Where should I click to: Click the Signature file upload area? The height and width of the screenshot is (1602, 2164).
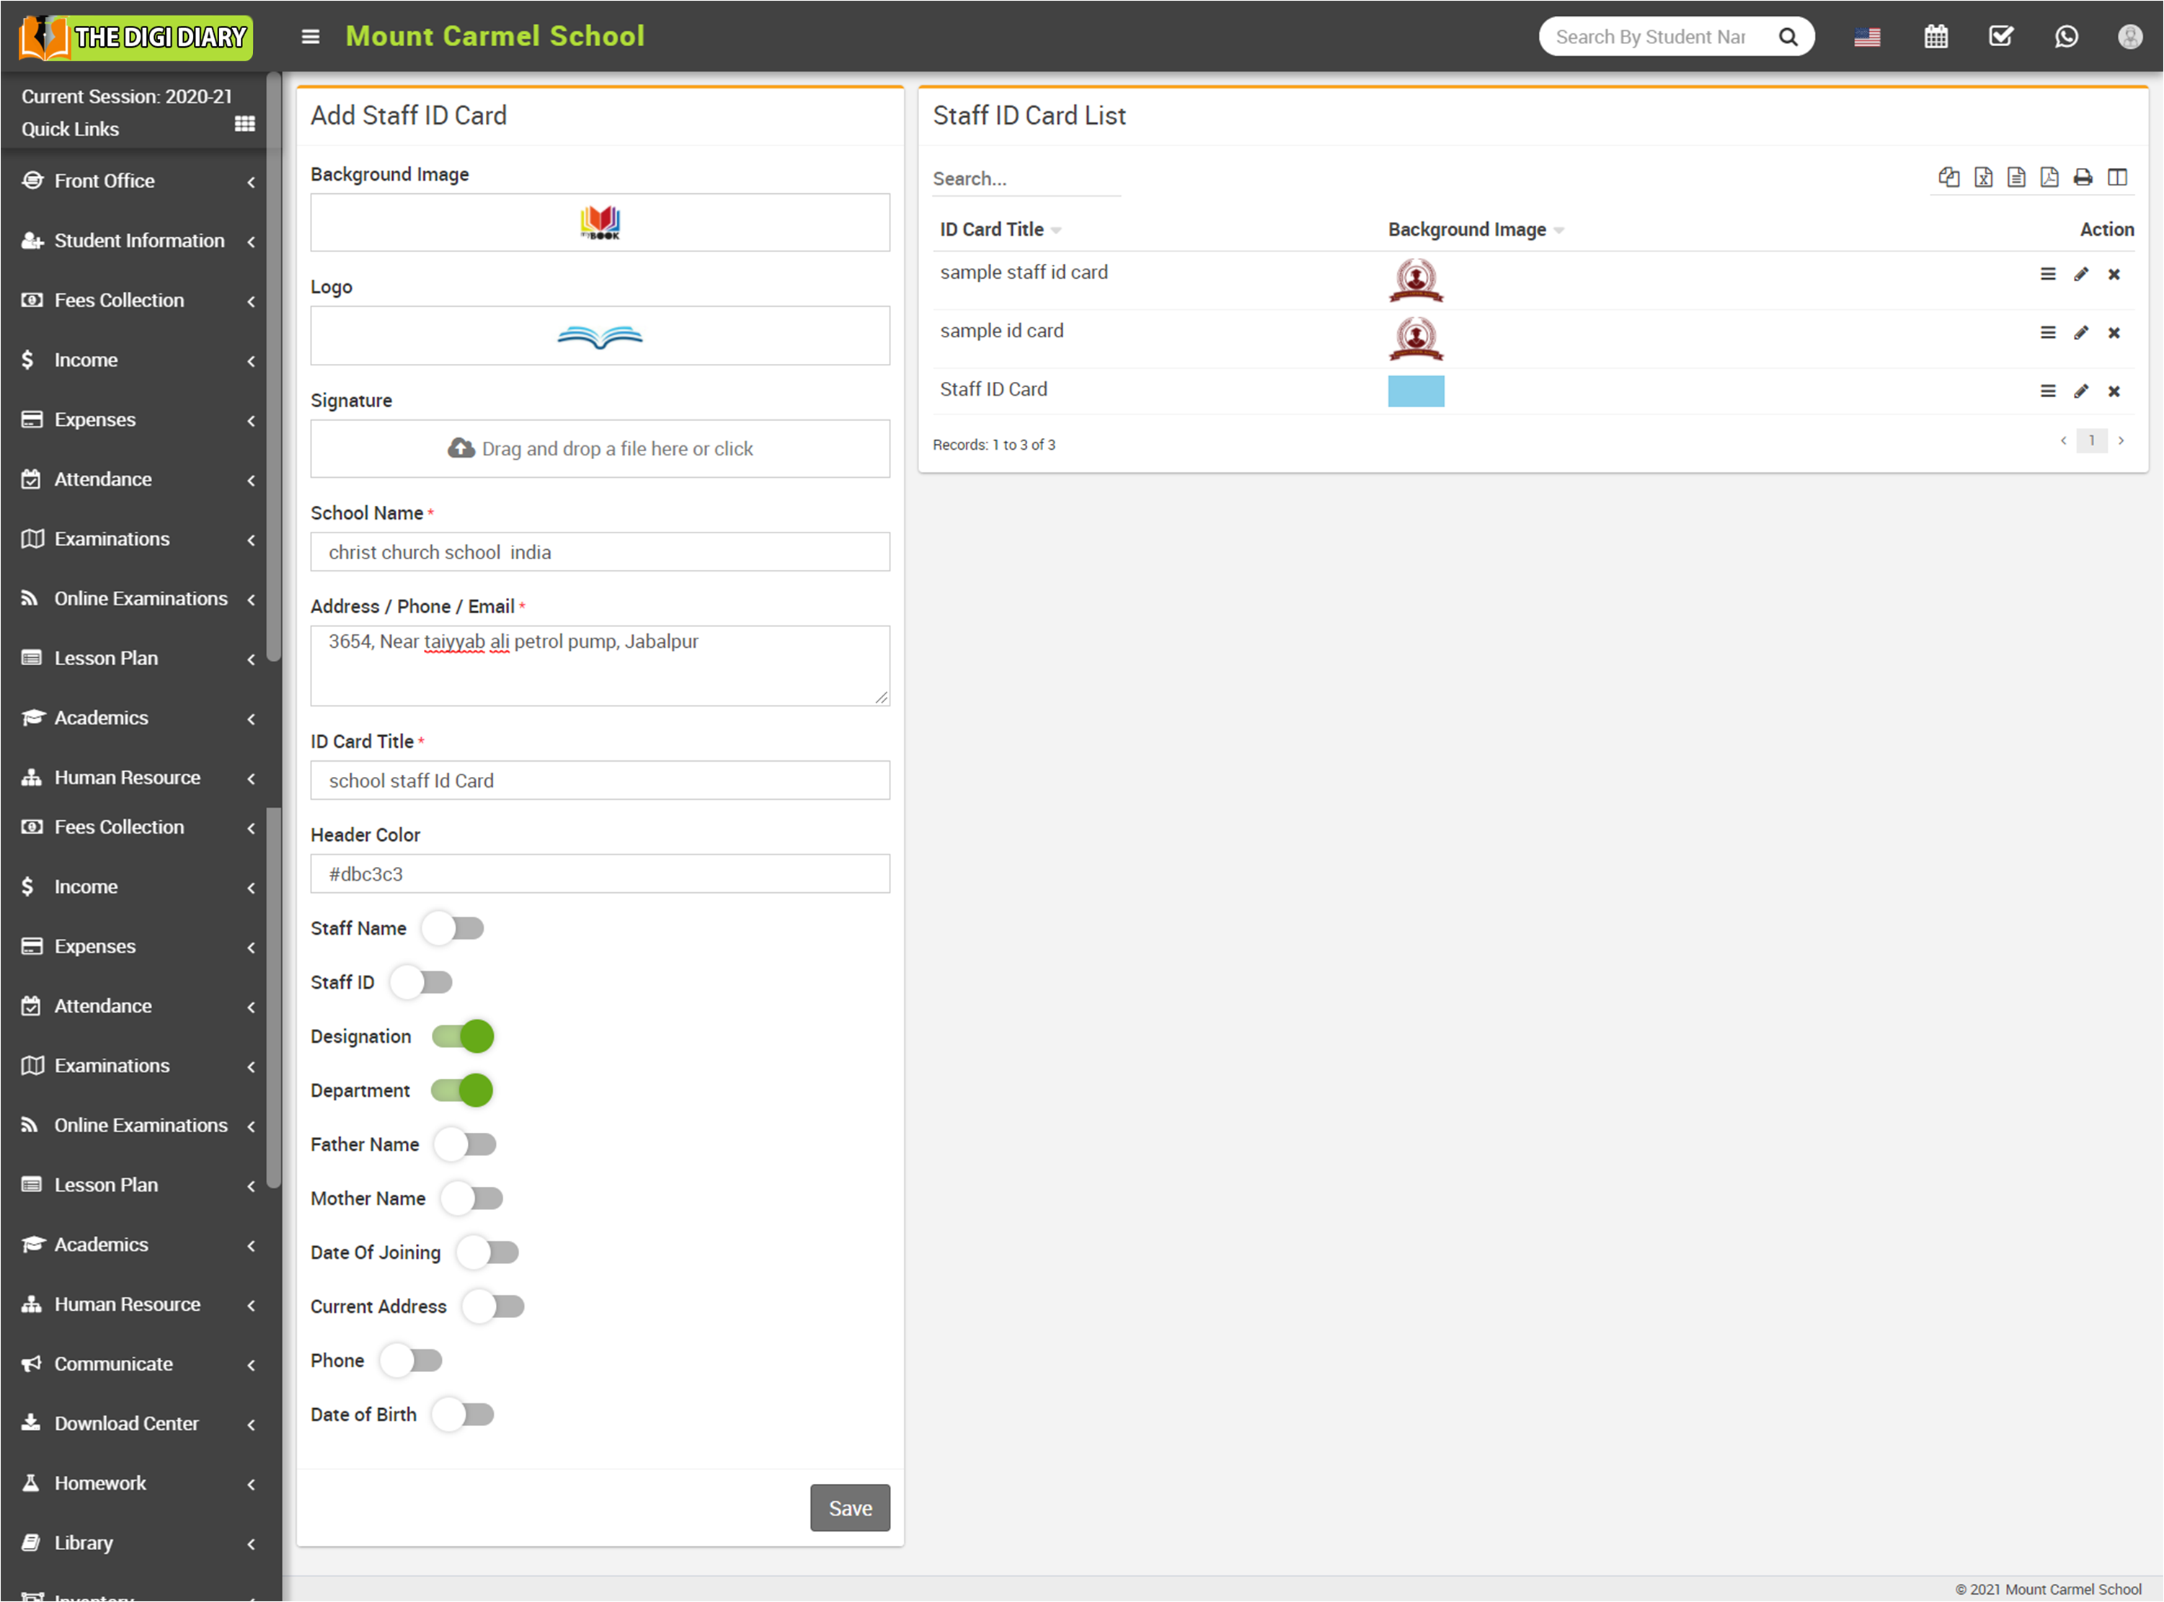tap(600, 449)
